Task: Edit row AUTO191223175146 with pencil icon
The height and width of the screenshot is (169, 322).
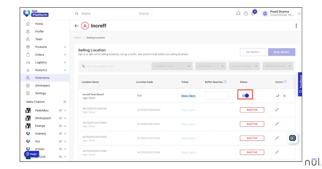Action: pos(277,152)
